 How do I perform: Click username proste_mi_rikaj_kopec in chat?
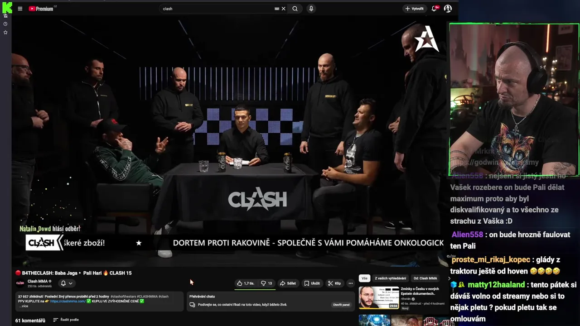pos(491,259)
